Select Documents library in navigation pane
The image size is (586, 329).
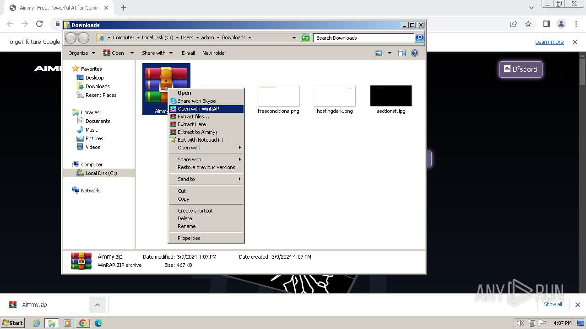pyautogui.click(x=98, y=121)
